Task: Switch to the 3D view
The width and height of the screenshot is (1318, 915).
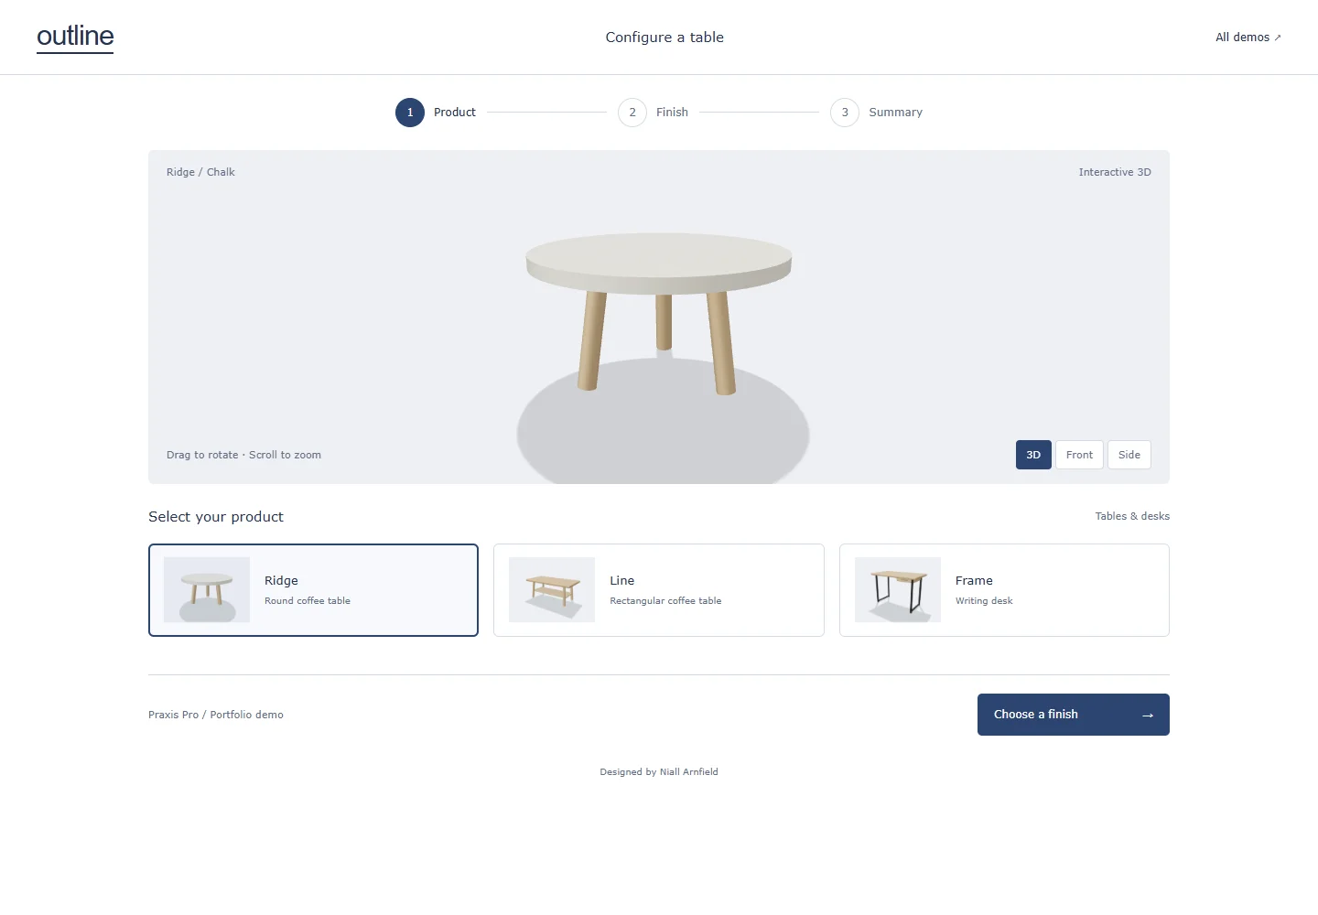Action: pyautogui.click(x=1033, y=455)
